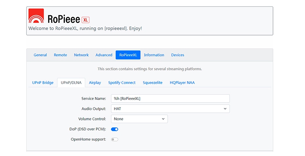Click the XL badge next to RoPieee

(x=85, y=20)
